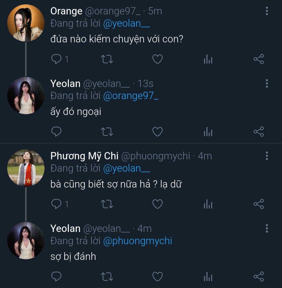Image resolution: width=282 pixels, height=288 pixels.
Task: View Orange's profile picture
Action: 26,23
